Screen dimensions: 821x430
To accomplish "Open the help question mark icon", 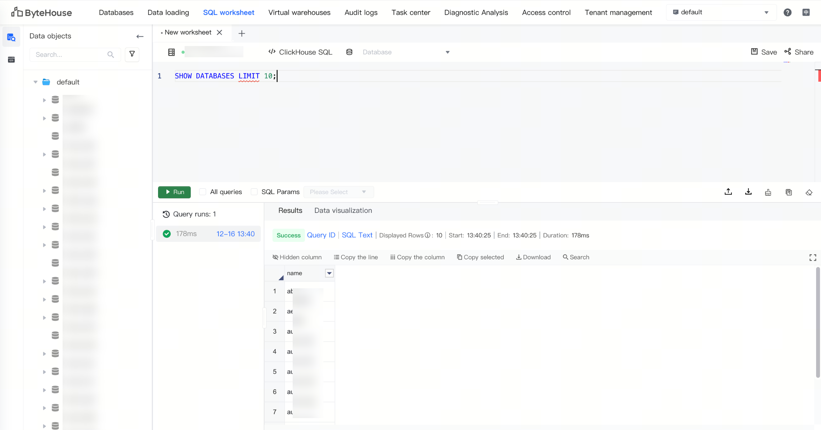I will tap(787, 13).
